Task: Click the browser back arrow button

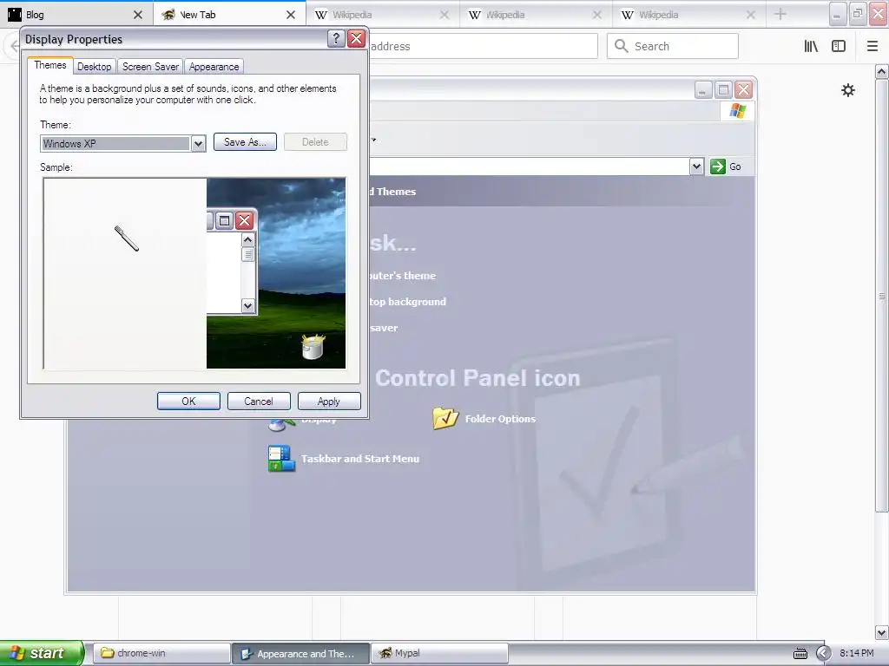Action: coord(14,46)
